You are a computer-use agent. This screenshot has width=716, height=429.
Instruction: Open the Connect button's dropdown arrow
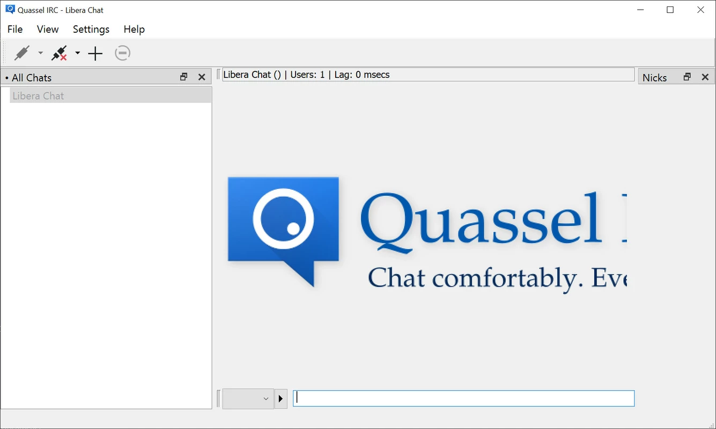[x=40, y=53]
